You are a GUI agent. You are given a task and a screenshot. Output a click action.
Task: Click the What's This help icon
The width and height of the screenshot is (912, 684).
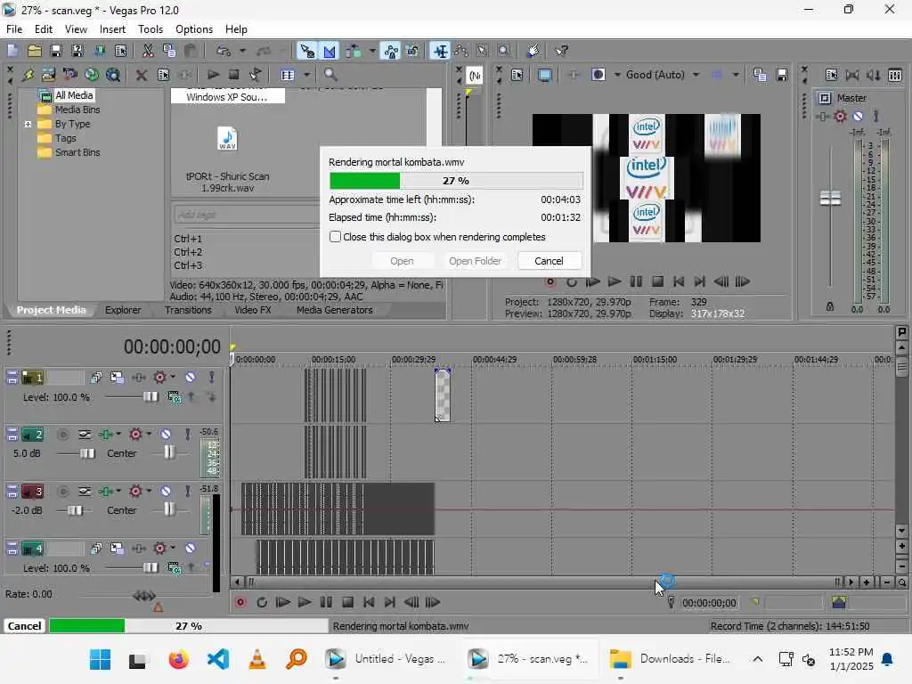(561, 51)
